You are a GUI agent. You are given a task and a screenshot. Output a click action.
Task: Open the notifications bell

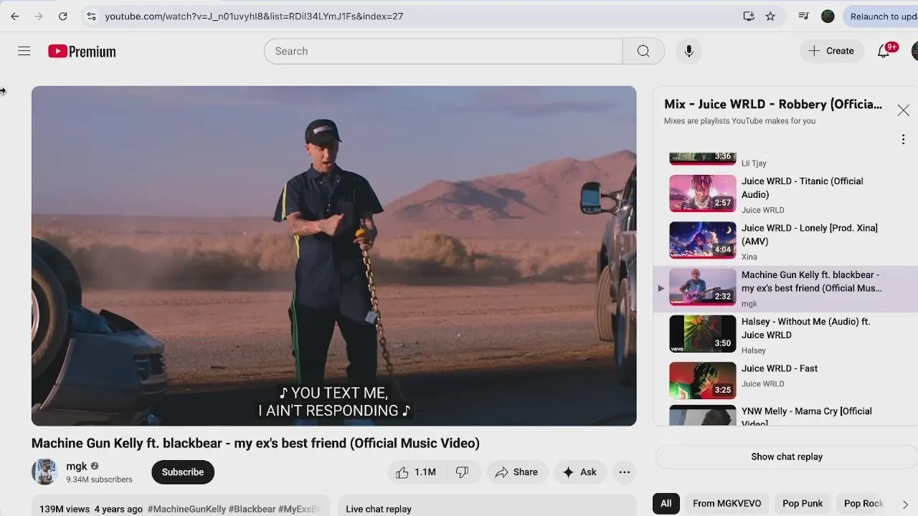(x=884, y=51)
